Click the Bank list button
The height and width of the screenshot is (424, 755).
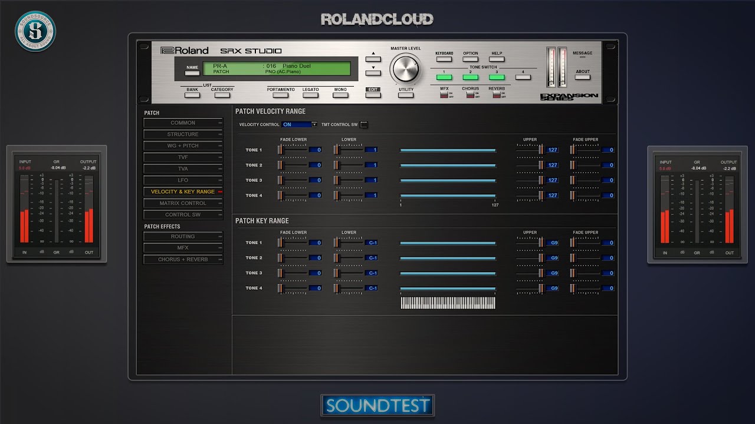point(192,95)
